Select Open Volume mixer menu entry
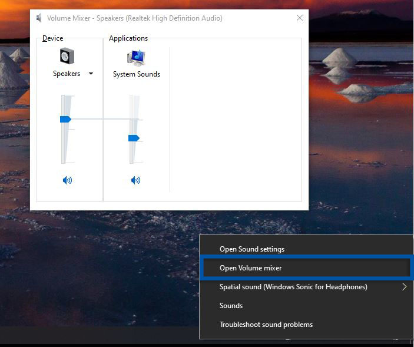The width and height of the screenshot is (414, 347). pyautogui.click(x=306, y=268)
